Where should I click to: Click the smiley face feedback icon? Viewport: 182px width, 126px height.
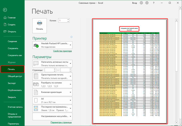pos(141,3)
